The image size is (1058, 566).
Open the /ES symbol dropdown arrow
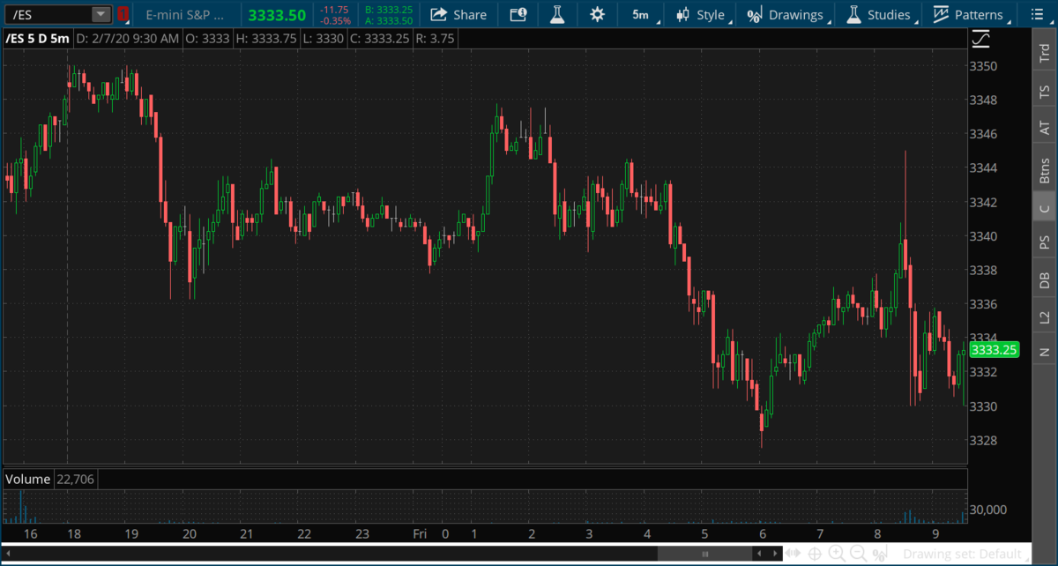(x=101, y=14)
